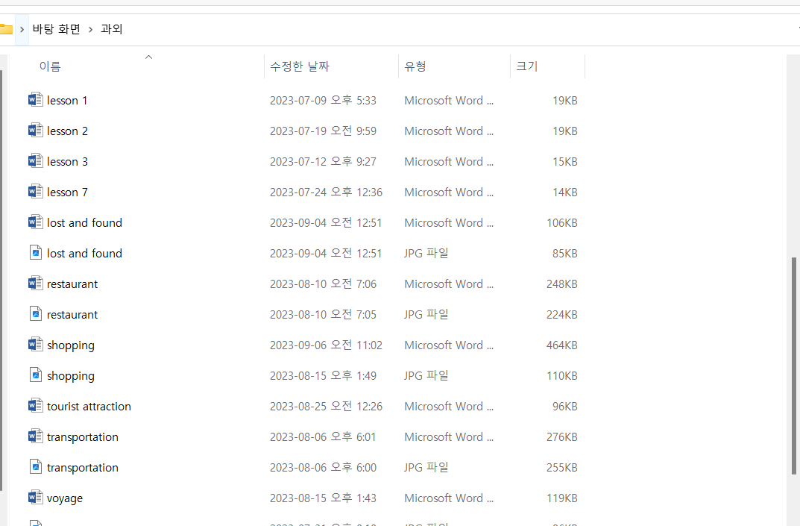Sort files by 수정한 날짜 column
The height and width of the screenshot is (526, 800).
tap(300, 66)
